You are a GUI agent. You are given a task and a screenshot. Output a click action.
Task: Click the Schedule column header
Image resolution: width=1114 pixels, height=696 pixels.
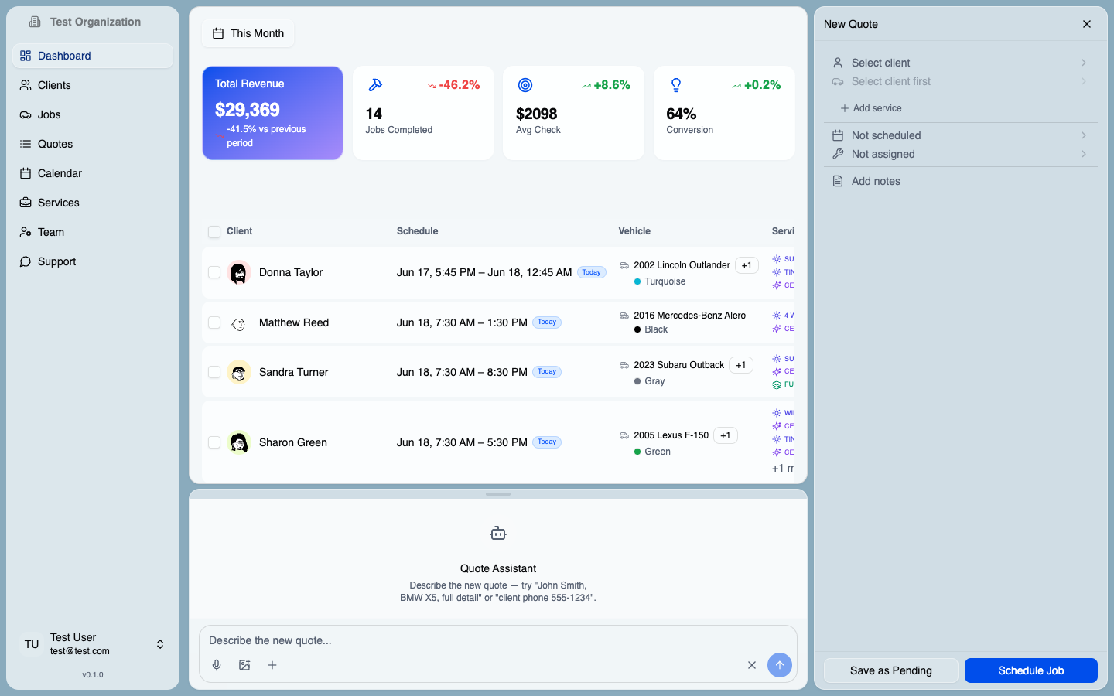418,231
